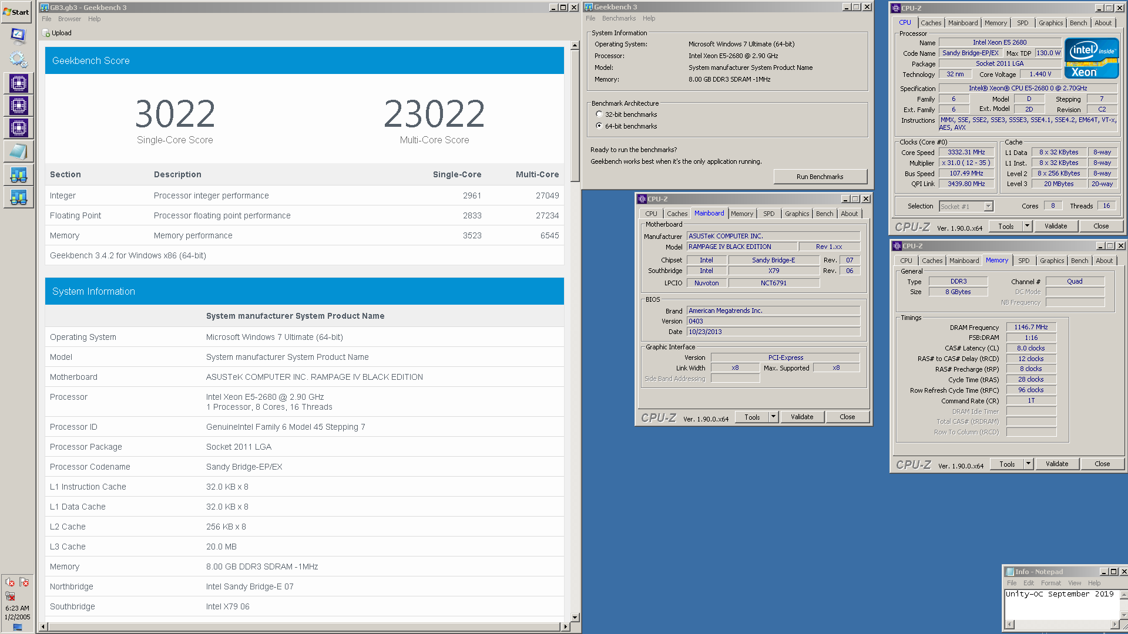Click the DRAM Frequency value 1146.7 MHz
Screen dimensions: 1128x634
coord(1031,328)
